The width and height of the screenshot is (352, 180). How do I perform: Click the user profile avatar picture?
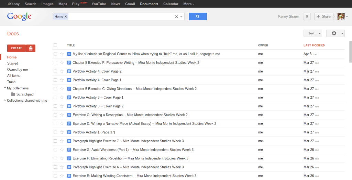(341, 16)
